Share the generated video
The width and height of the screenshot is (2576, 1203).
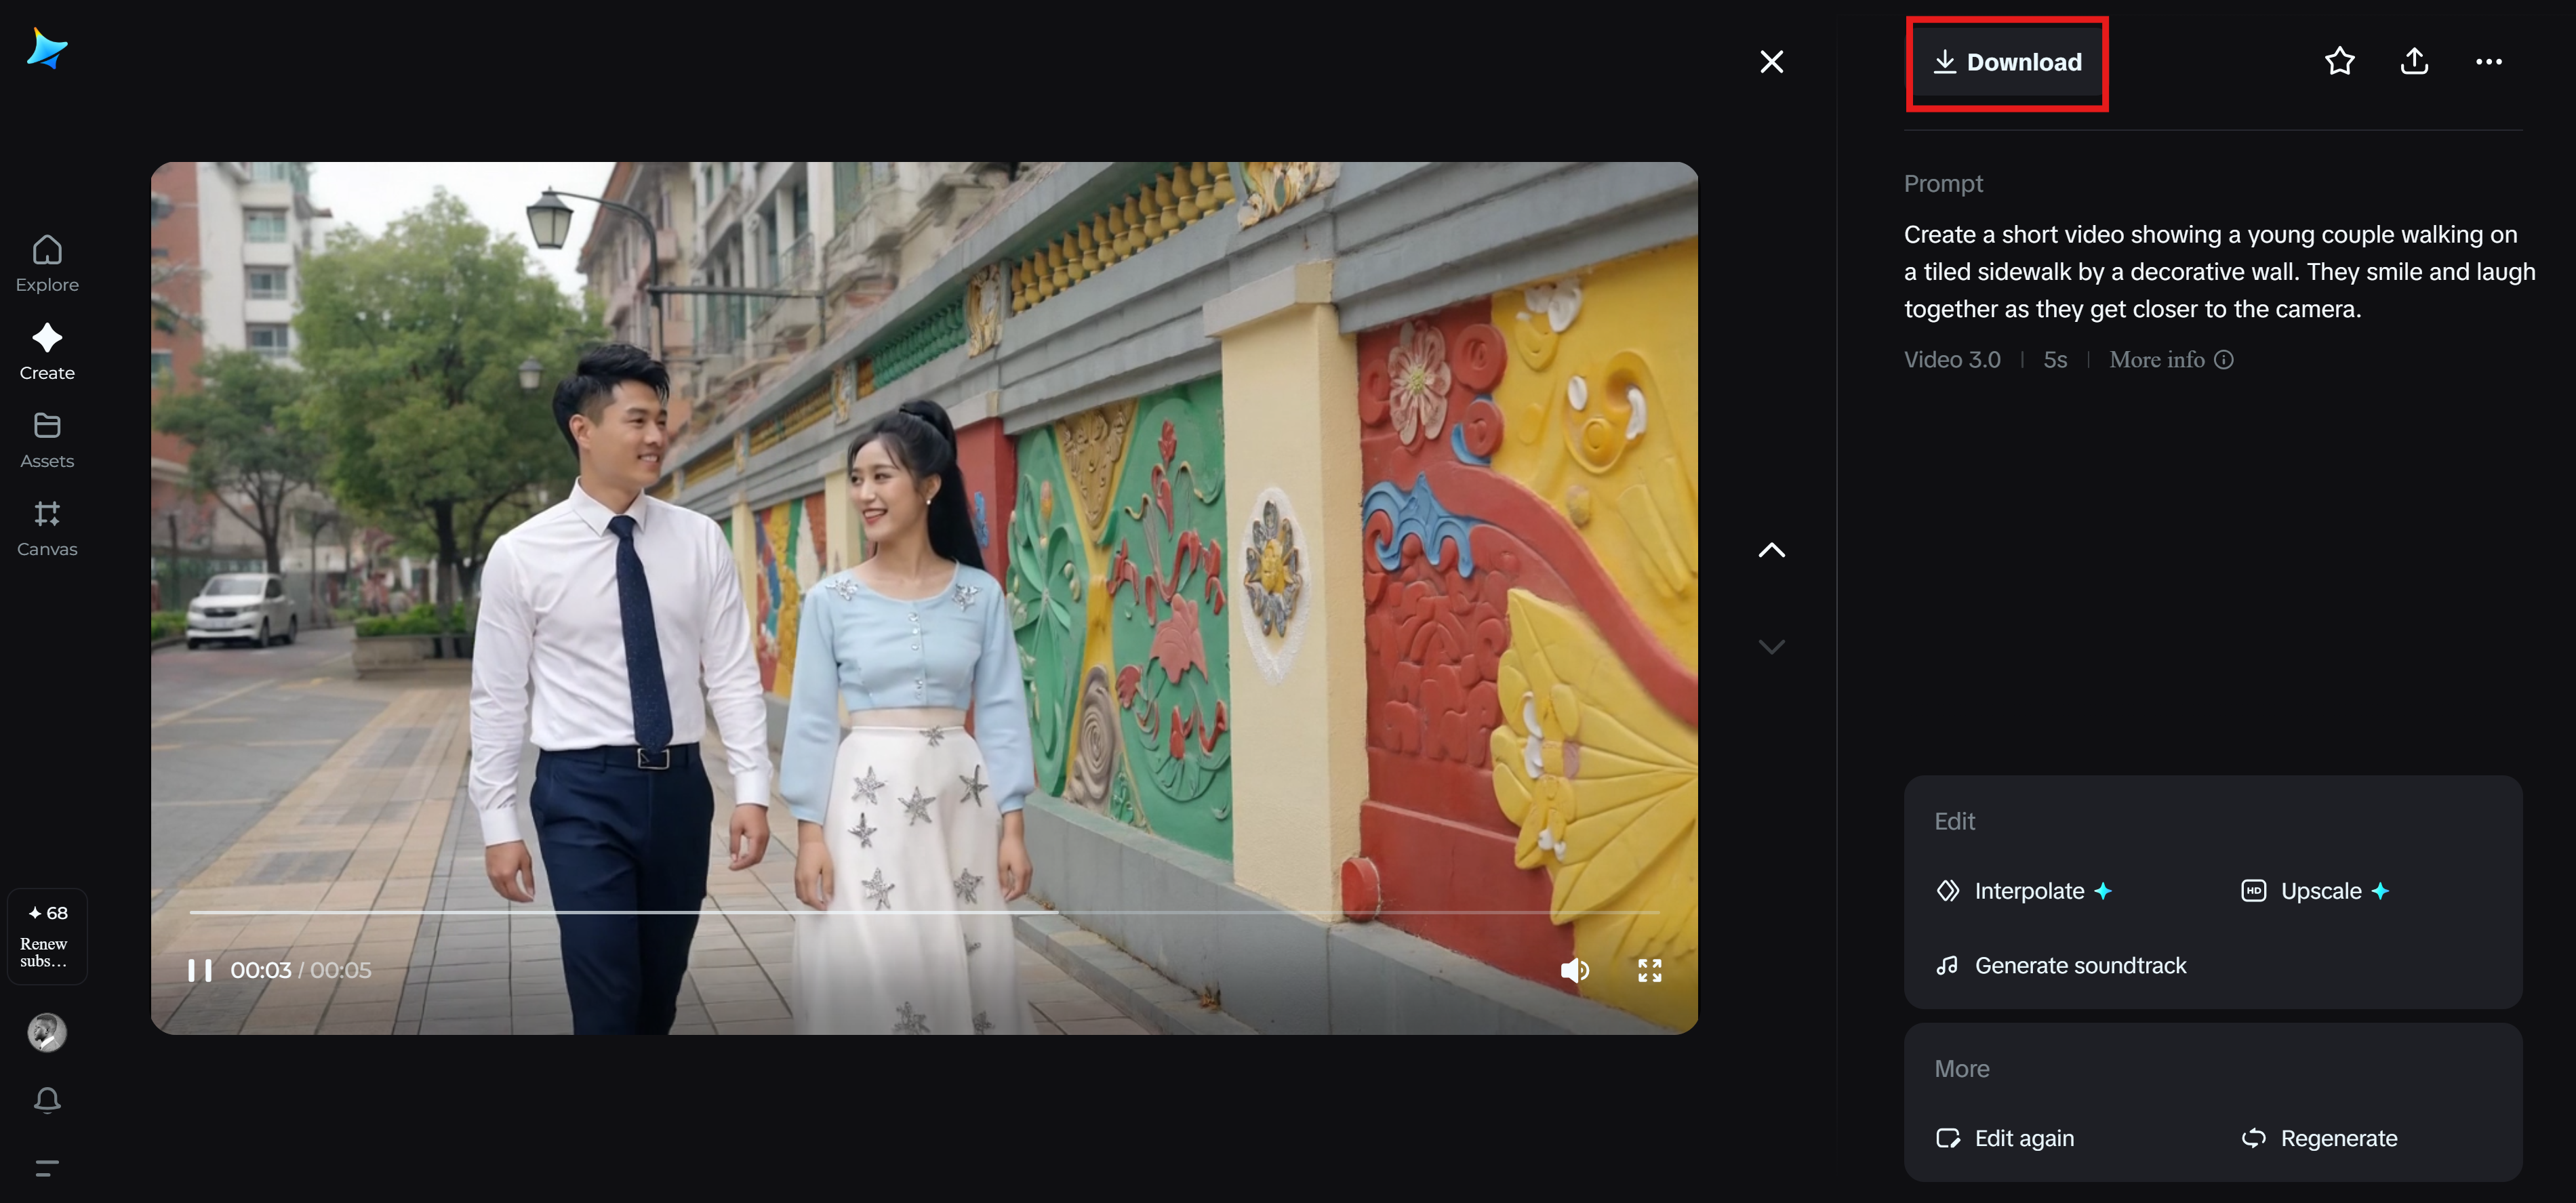point(2414,61)
